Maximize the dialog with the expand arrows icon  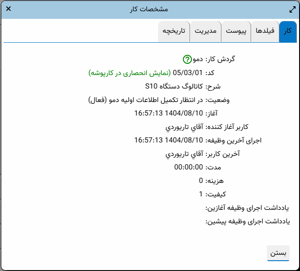click(292, 9)
